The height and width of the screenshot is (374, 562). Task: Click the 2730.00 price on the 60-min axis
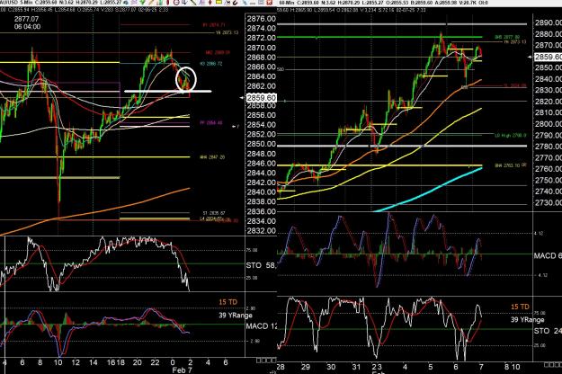[548, 202]
